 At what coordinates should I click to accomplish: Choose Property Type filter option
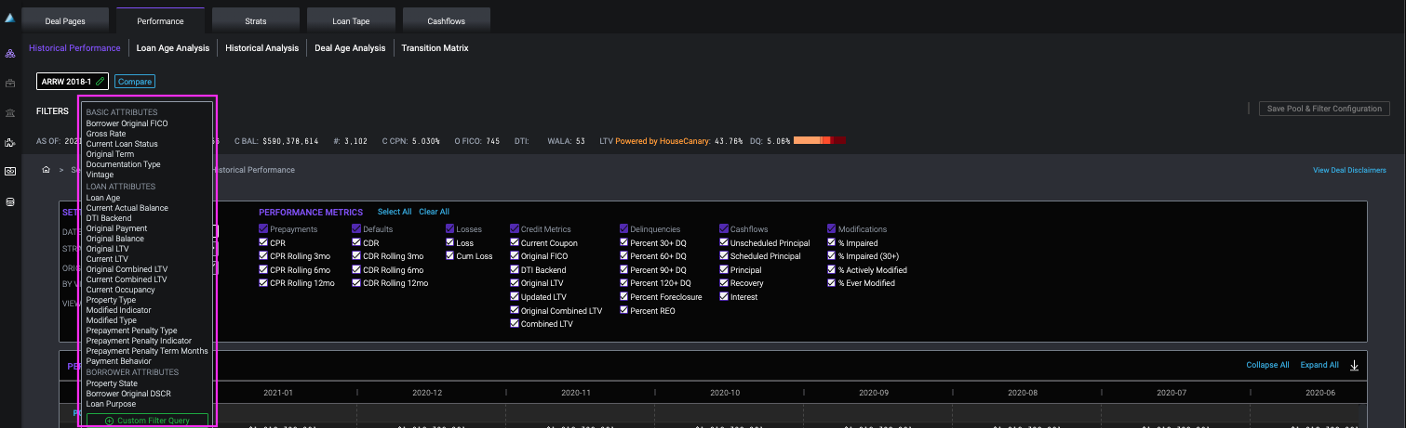pos(111,300)
